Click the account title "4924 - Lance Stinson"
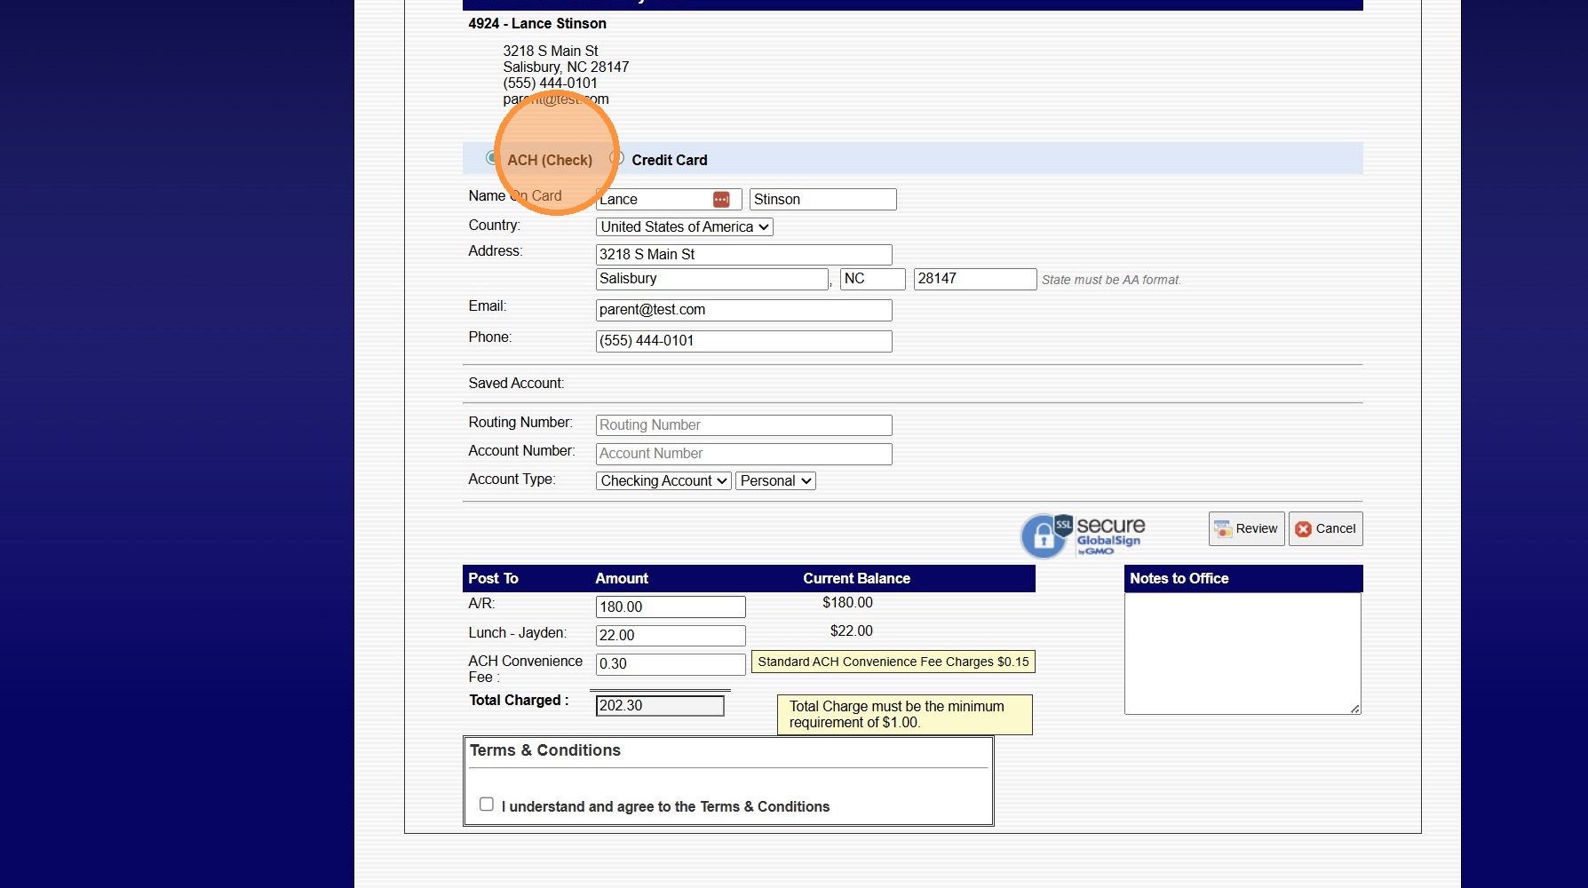Viewport: 1588px width, 888px height. point(537,24)
